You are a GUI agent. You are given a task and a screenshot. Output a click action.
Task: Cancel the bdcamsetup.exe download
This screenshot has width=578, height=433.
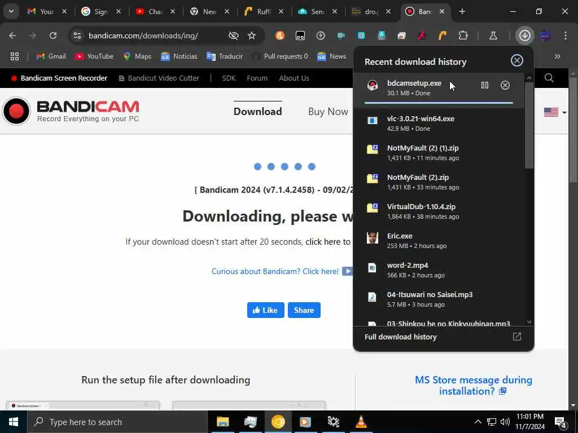505,86
